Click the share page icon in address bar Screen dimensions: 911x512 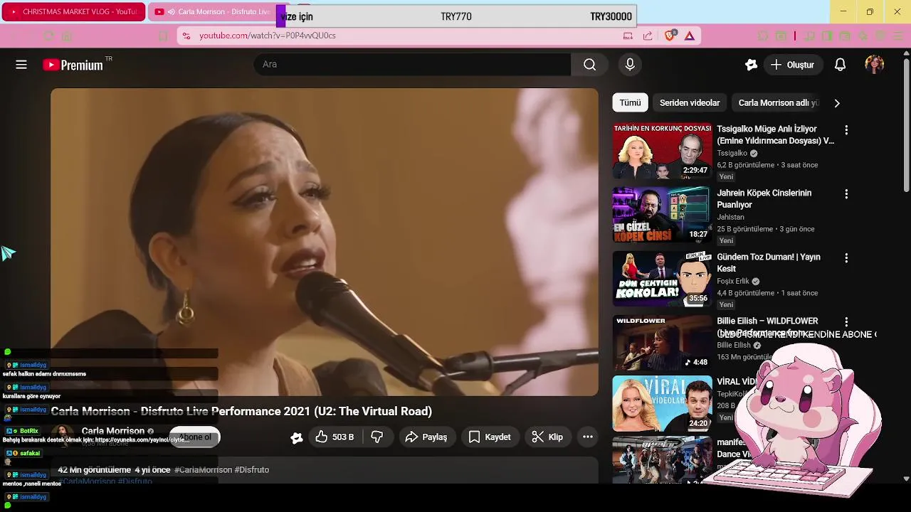pyautogui.click(x=648, y=36)
